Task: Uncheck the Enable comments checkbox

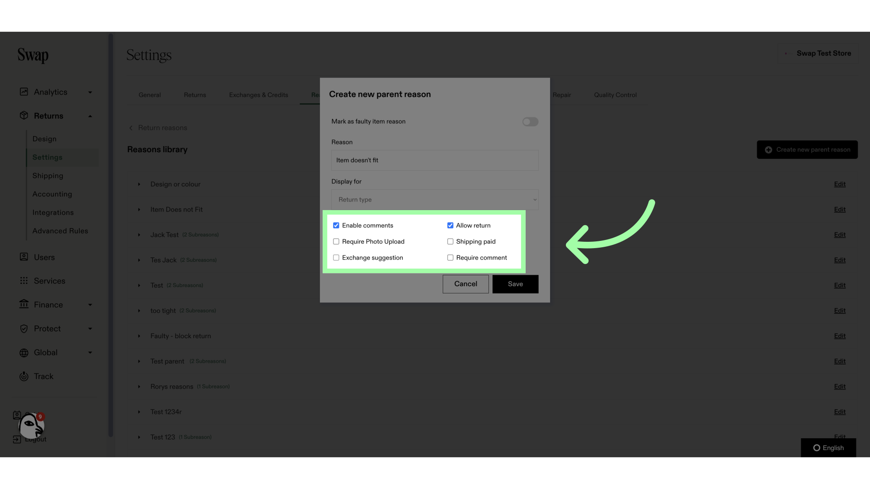Action: coord(336,225)
